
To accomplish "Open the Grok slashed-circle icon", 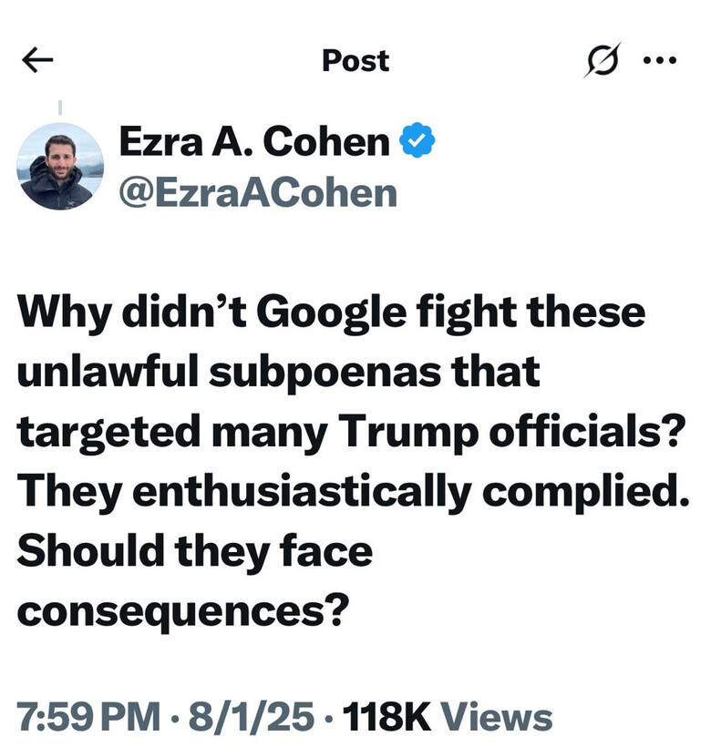I will coord(605,60).
